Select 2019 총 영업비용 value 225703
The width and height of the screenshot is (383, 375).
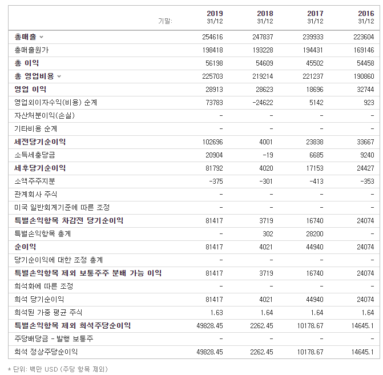click(212, 76)
